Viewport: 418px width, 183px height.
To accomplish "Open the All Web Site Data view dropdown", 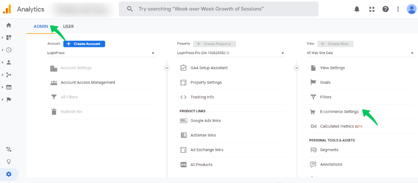I will click(x=360, y=53).
